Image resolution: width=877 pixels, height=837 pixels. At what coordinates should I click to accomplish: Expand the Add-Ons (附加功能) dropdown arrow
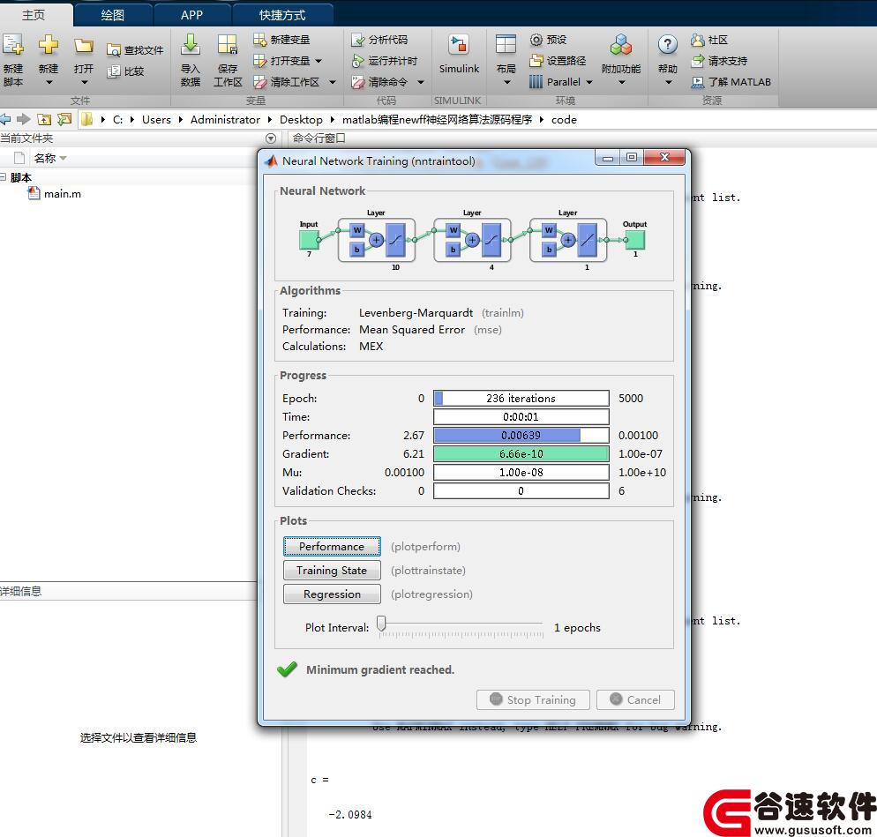(621, 83)
